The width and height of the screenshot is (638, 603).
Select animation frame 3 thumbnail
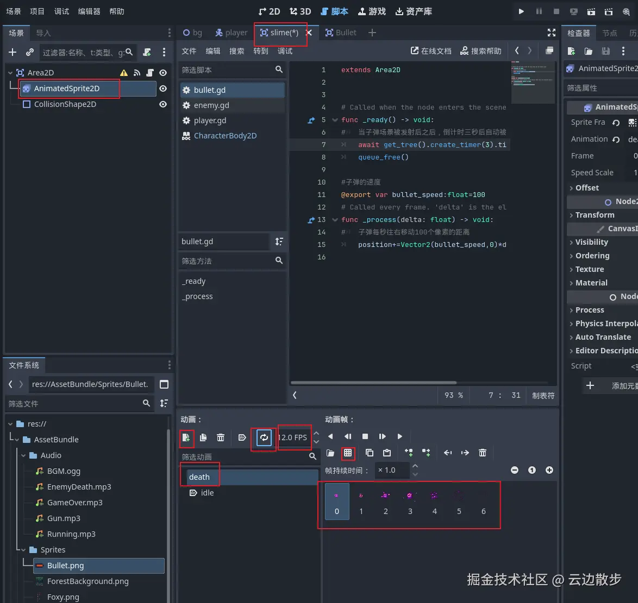click(410, 502)
